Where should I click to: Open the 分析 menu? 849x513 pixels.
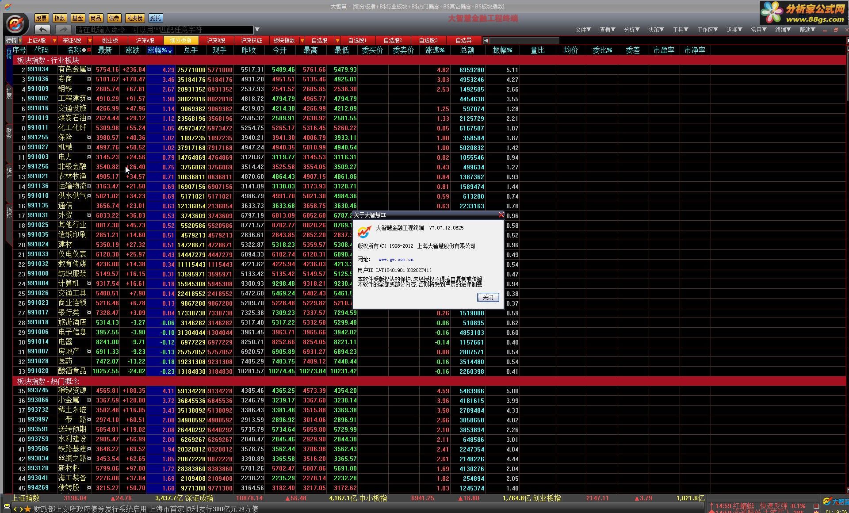point(632,30)
